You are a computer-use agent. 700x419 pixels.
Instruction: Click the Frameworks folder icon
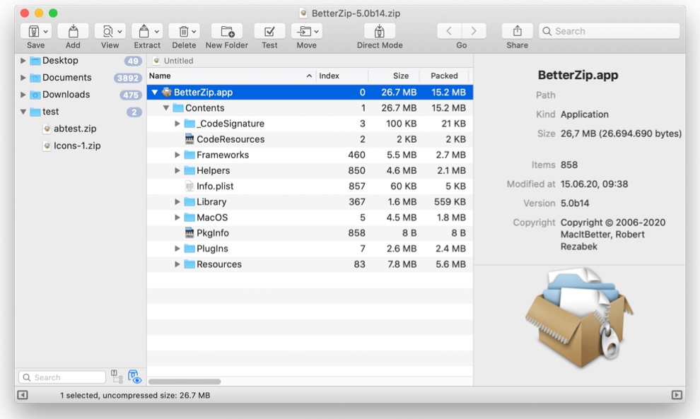pos(189,155)
